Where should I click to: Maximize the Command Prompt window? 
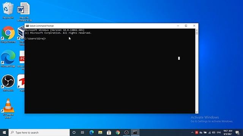(x=186, y=26)
